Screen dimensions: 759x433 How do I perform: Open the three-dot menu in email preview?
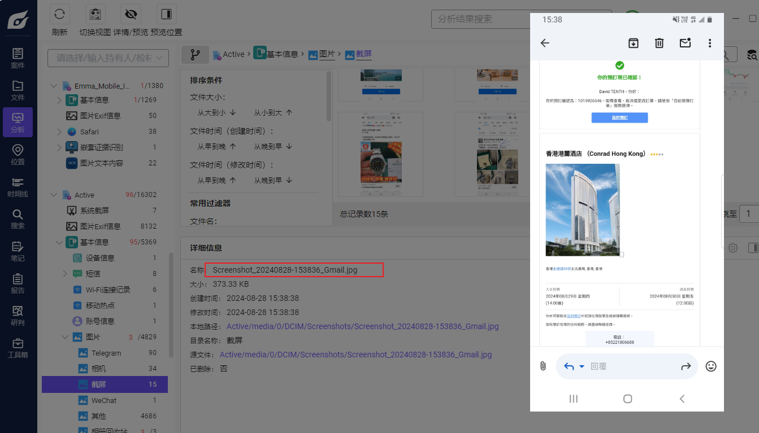(x=710, y=43)
